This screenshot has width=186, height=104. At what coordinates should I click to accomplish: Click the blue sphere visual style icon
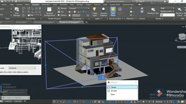coord(83,12)
